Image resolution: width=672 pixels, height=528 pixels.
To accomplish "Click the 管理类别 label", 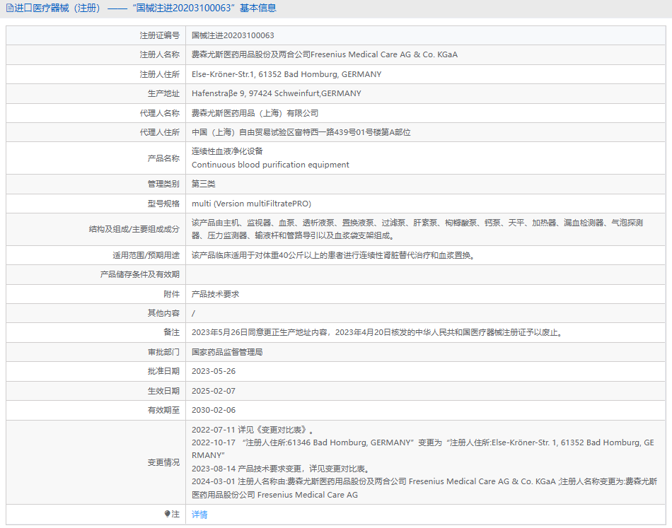I will (x=163, y=184).
